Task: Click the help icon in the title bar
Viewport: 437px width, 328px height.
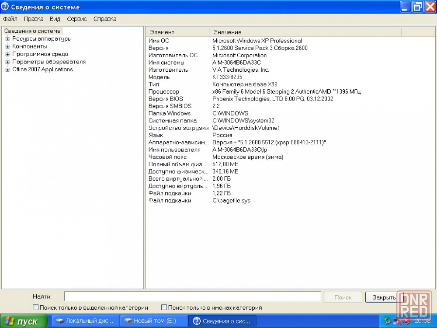Action: point(5,7)
